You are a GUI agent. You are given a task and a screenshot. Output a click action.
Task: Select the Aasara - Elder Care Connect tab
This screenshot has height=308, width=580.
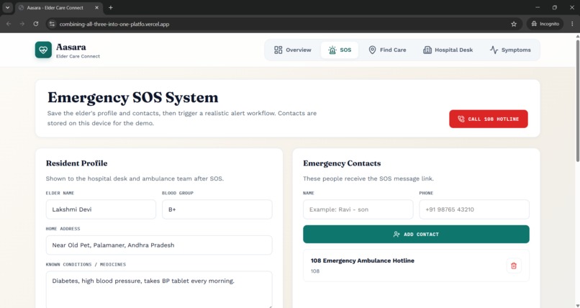point(59,8)
